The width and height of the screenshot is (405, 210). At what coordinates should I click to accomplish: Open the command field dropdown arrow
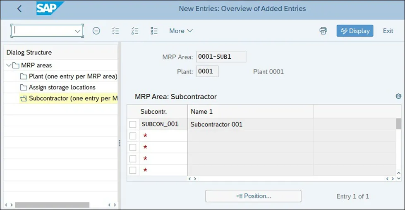(x=77, y=31)
